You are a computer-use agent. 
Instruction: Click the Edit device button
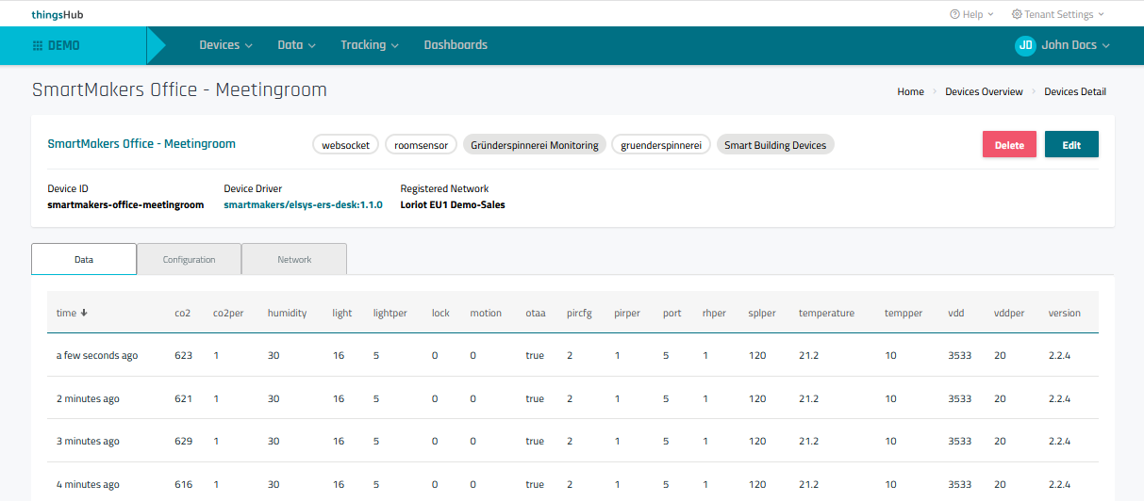1071,145
